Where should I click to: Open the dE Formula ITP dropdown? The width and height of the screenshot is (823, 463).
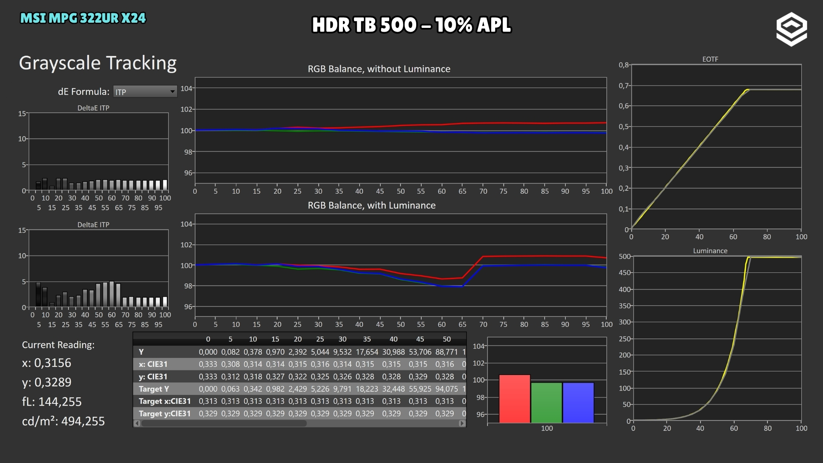145,92
